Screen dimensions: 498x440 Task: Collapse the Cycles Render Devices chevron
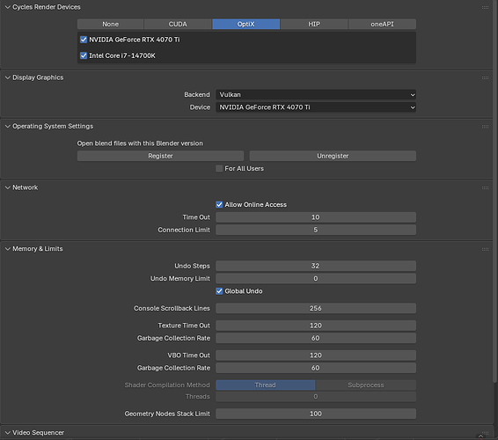[8, 7]
